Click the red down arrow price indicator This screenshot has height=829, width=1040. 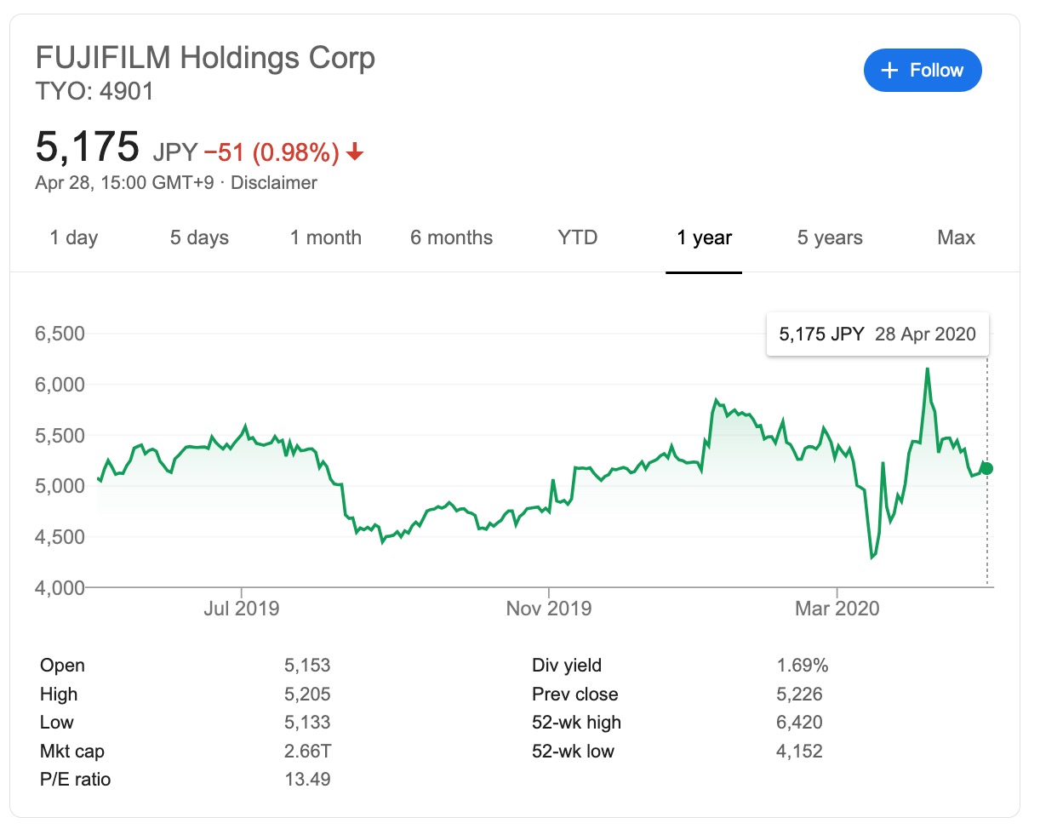tap(356, 153)
